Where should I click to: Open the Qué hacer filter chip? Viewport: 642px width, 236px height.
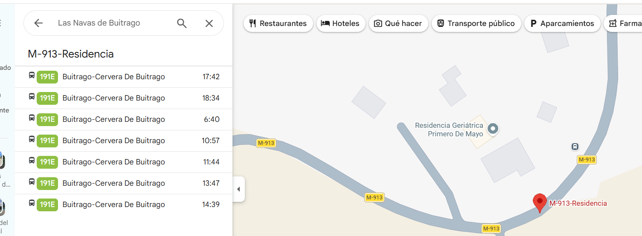(x=398, y=23)
